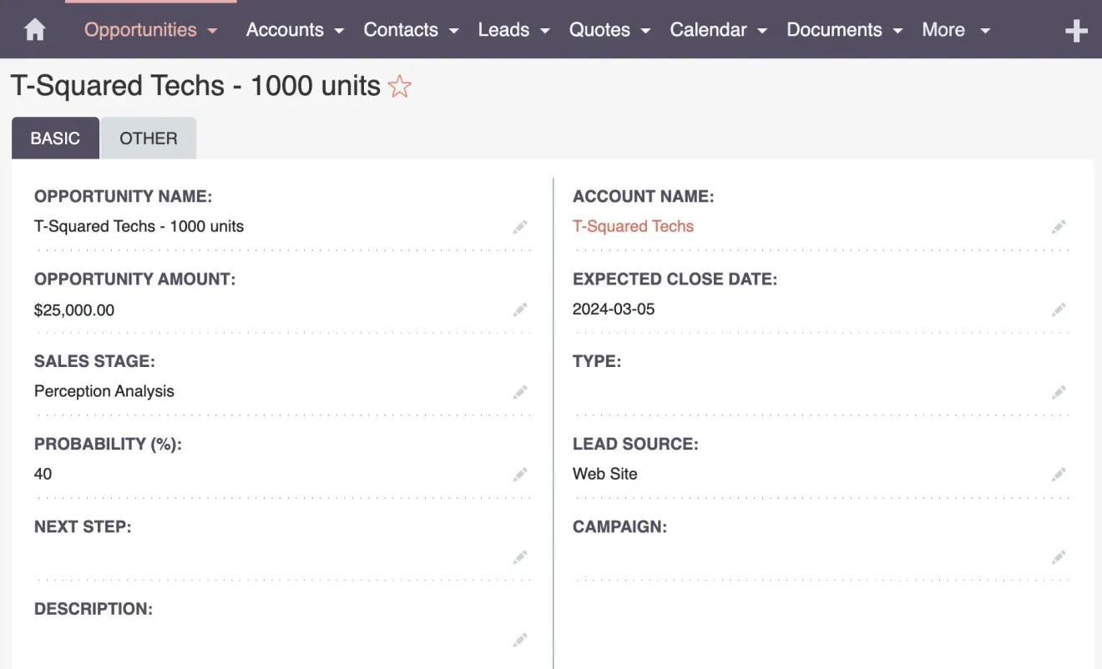The image size is (1102, 669).
Task: Click the Description field's pencil icon
Action: pyautogui.click(x=519, y=639)
